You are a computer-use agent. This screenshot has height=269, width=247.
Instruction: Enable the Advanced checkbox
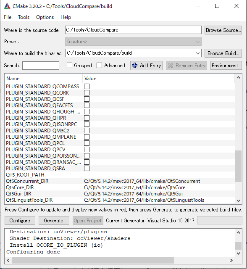99,66
